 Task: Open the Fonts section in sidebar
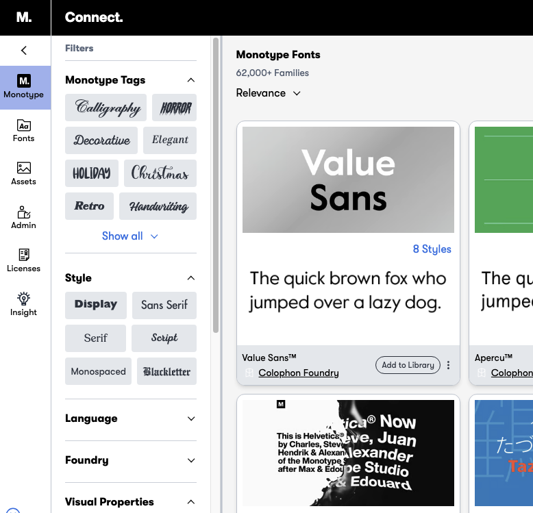24,130
